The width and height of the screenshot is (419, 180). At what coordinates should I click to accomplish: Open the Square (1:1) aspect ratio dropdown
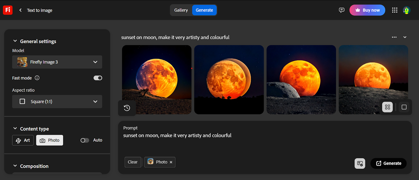(57, 101)
